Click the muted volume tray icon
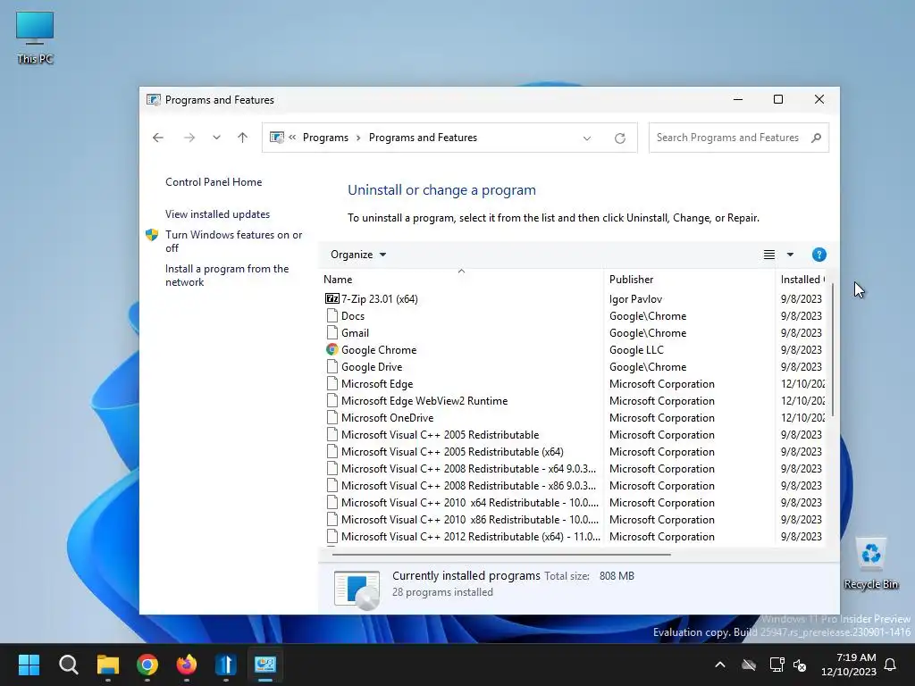Image resolution: width=915 pixels, height=686 pixels. pos(800,665)
